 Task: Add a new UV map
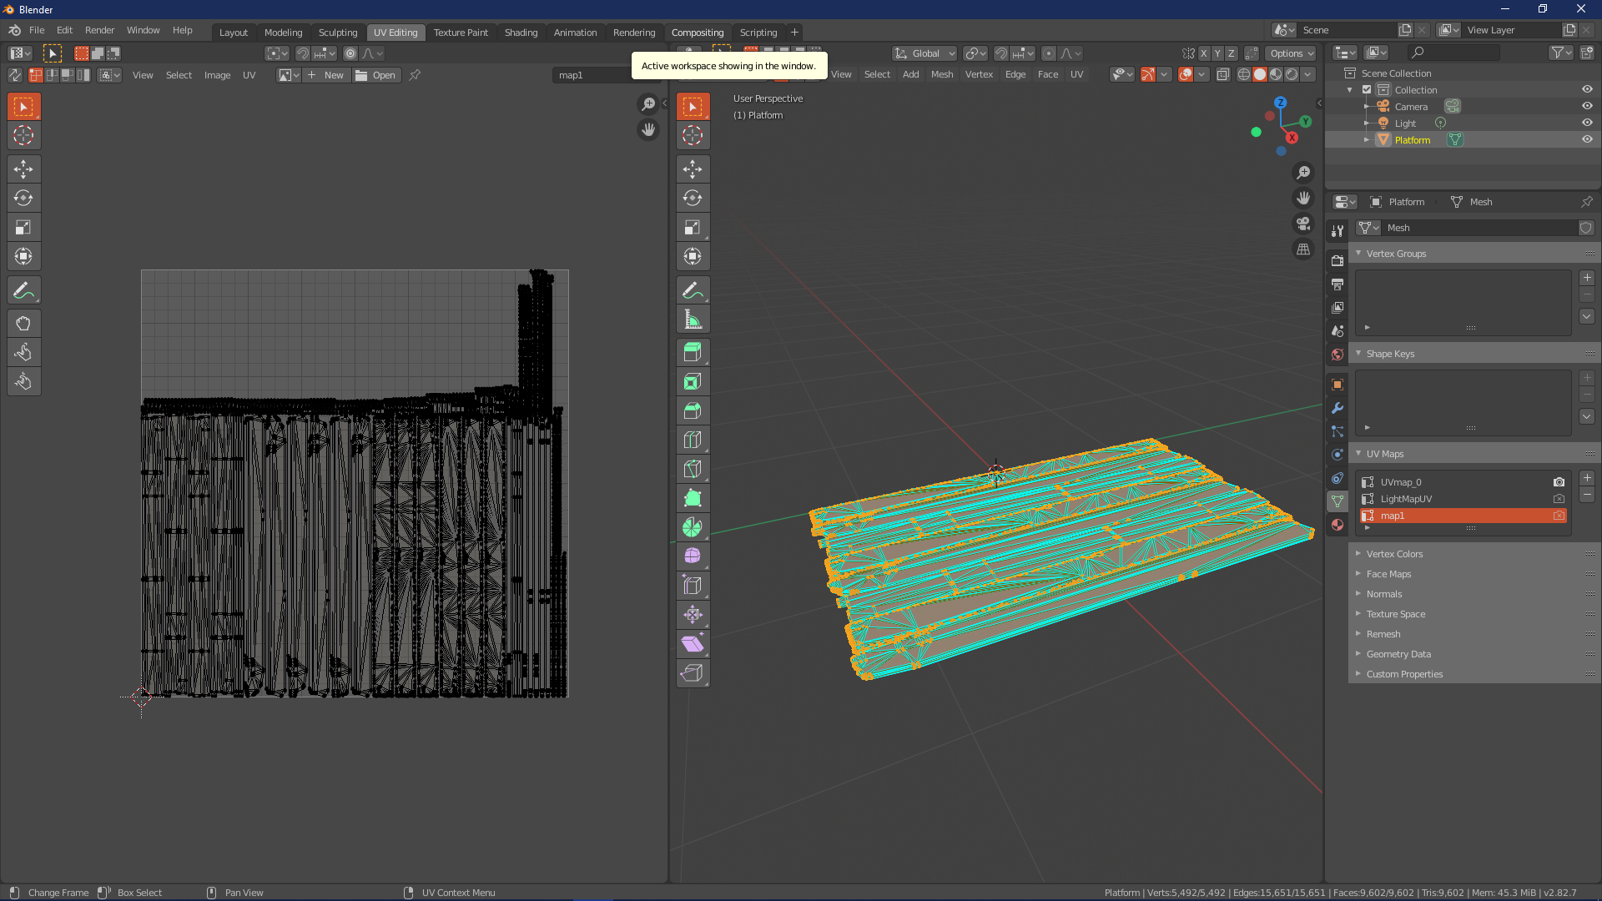(1587, 479)
